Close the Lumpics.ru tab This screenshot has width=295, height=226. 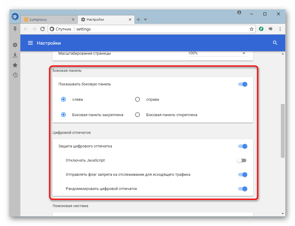tap(73, 19)
